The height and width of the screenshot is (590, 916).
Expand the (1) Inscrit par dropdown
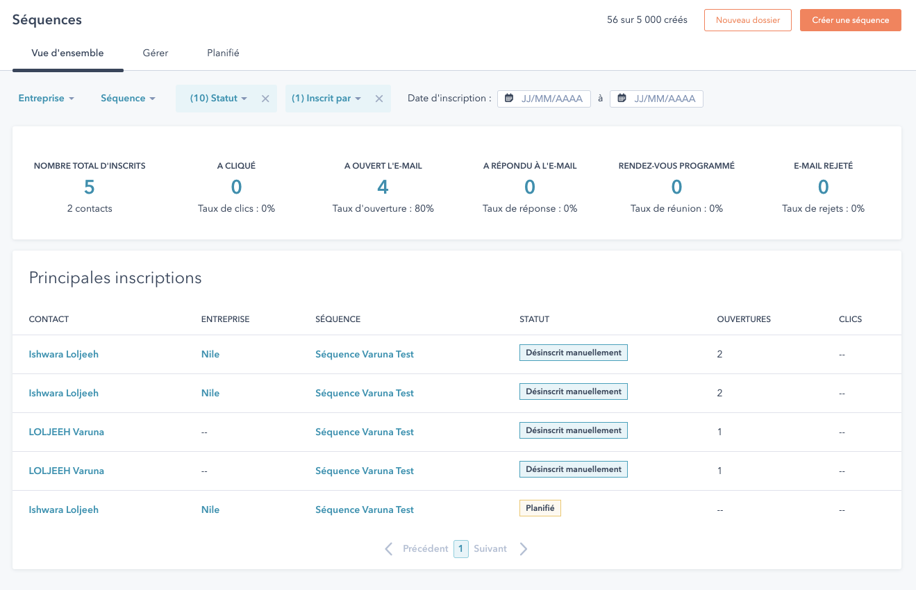[326, 99]
